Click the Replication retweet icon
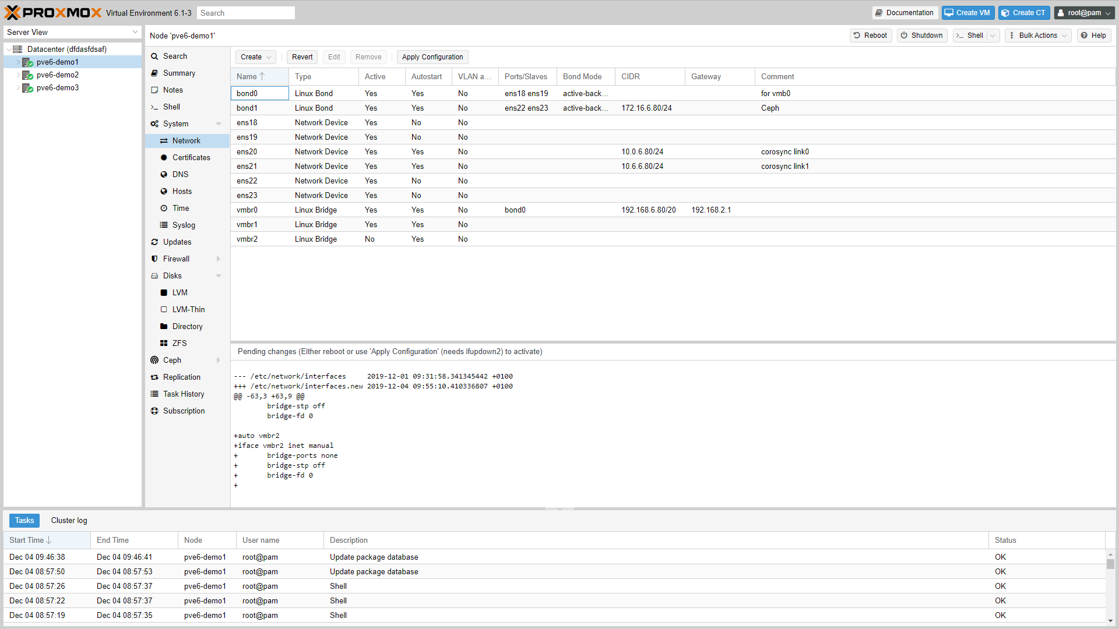Viewport: 1119px width, 629px height. pos(154,377)
